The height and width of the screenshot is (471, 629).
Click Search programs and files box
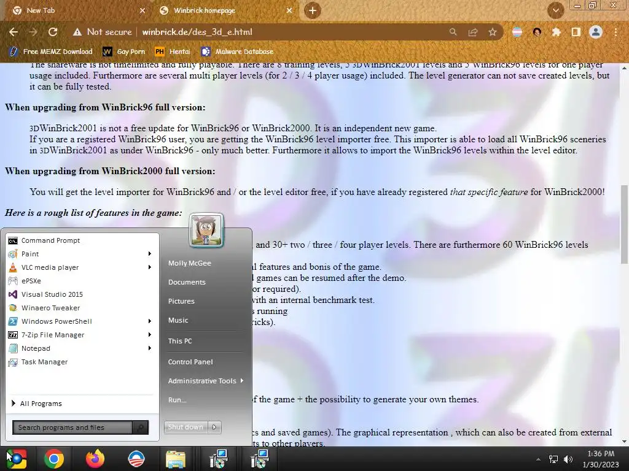[x=72, y=427]
